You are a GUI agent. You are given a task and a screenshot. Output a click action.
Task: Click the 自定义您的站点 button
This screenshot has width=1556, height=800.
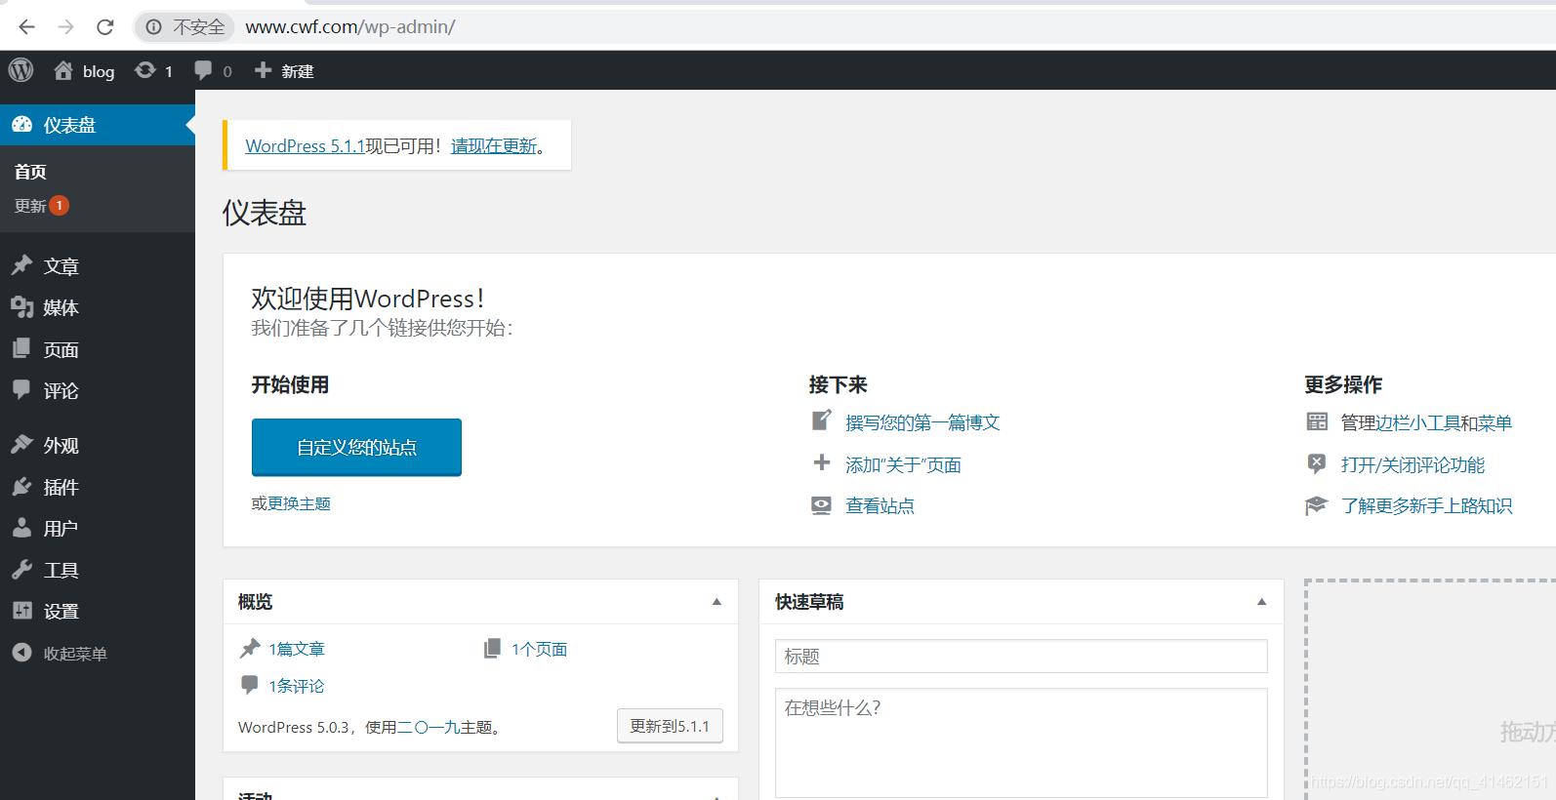coord(356,447)
